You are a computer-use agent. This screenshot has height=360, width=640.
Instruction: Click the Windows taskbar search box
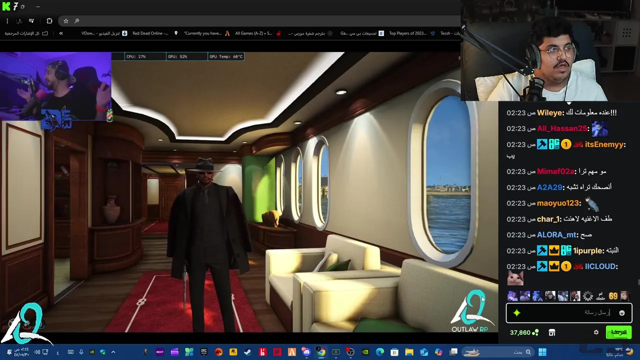(498, 352)
